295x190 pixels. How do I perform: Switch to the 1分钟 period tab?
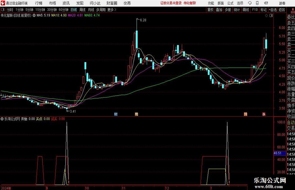coord(19,10)
